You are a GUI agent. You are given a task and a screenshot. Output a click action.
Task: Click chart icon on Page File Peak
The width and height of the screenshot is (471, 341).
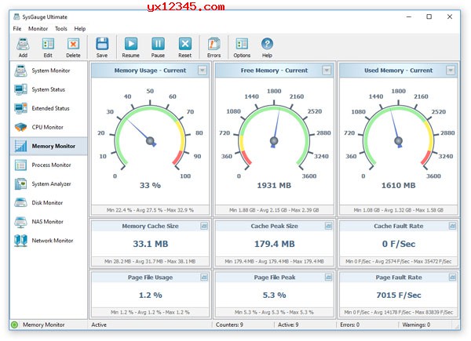pyautogui.click(x=328, y=278)
